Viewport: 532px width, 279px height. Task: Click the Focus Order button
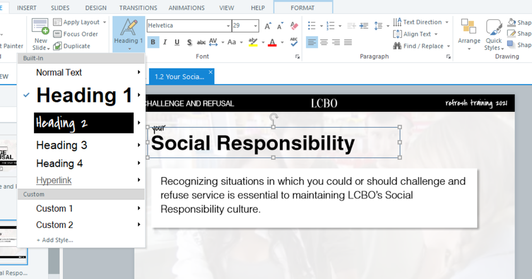(x=76, y=34)
